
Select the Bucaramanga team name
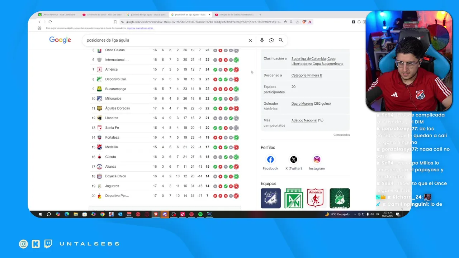coord(115,89)
